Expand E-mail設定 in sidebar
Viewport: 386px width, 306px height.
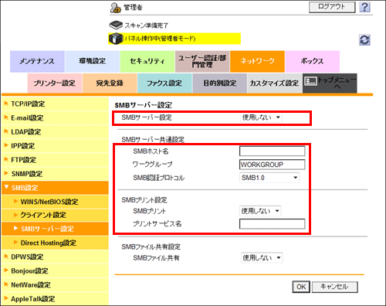pyautogui.click(x=55, y=117)
